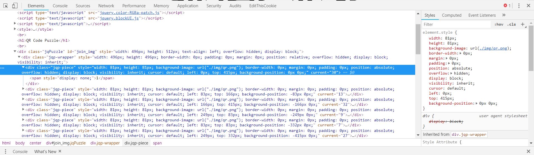The image size is (534, 155).
Task: Switch to the Console tab
Action: [x=60, y=6]
